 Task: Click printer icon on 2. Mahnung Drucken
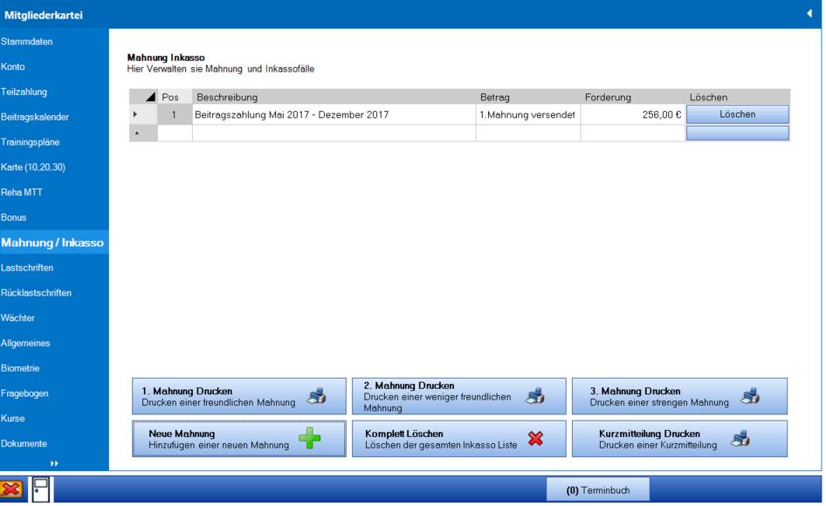point(535,397)
